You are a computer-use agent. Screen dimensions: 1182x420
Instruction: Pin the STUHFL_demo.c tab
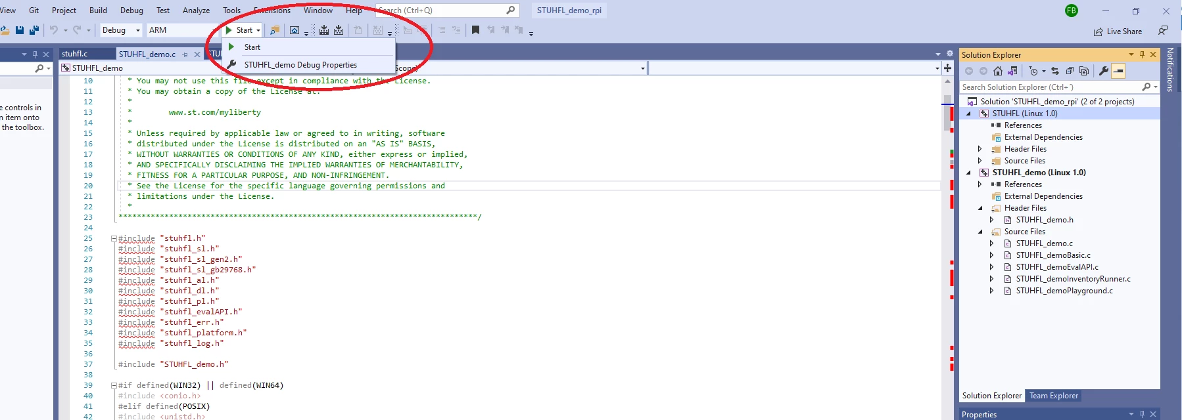click(x=185, y=54)
